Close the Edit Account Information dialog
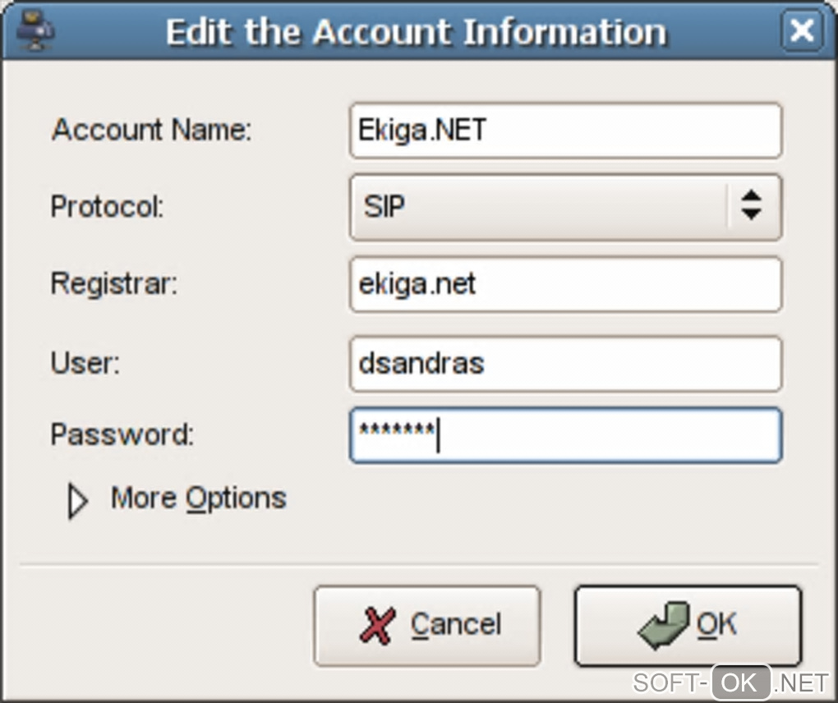 (801, 31)
